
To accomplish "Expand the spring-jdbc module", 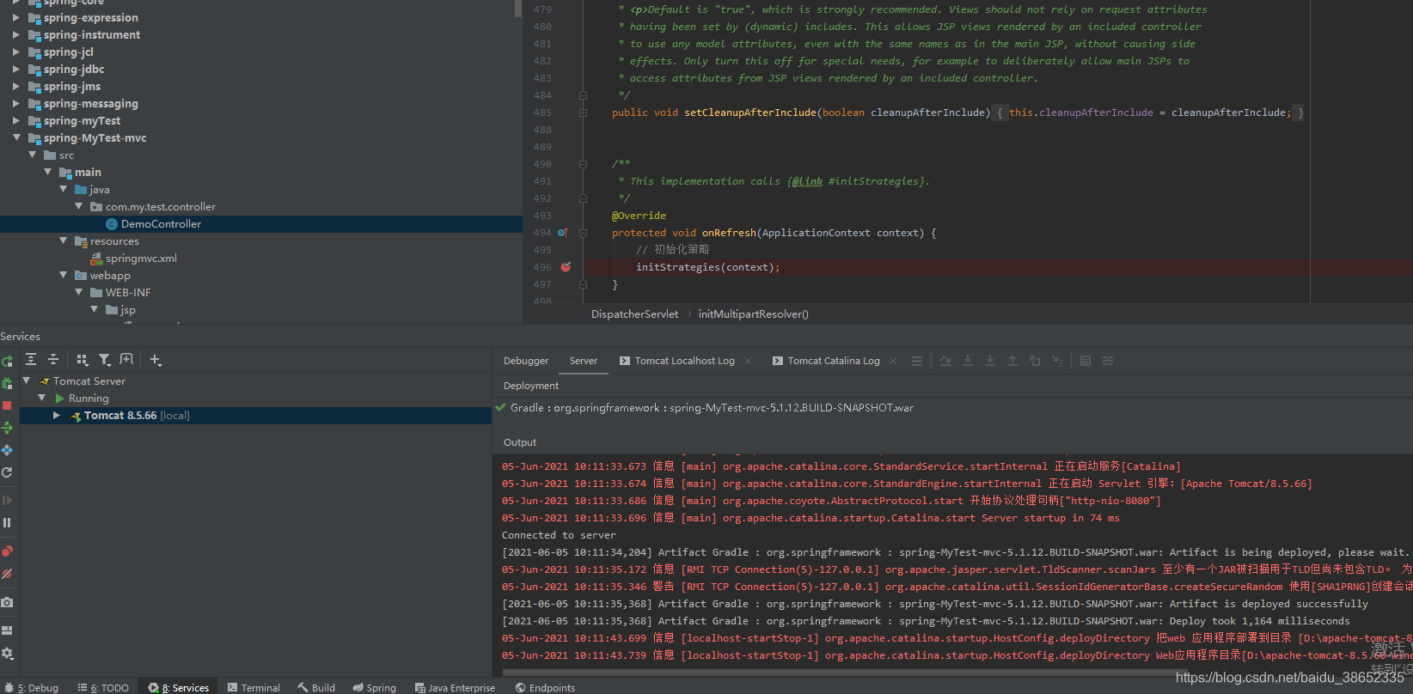I will point(16,70).
